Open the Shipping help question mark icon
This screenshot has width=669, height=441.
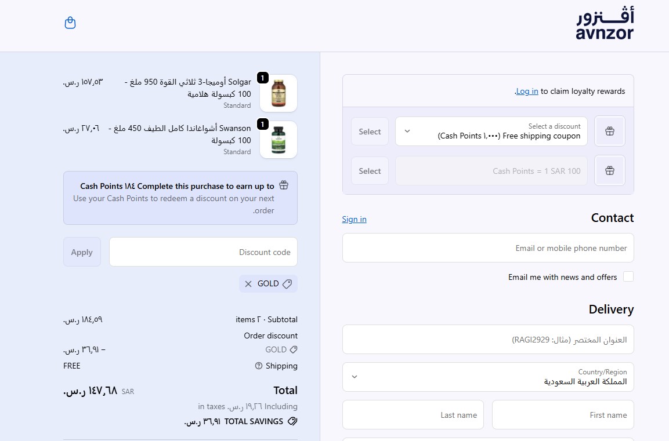[259, 366]
